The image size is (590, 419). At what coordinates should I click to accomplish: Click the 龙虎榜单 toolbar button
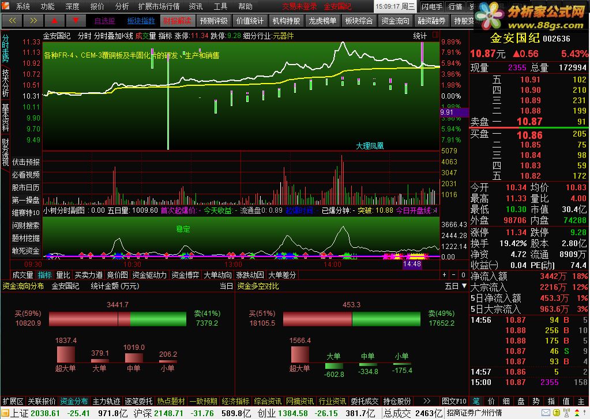coord(322,21)
